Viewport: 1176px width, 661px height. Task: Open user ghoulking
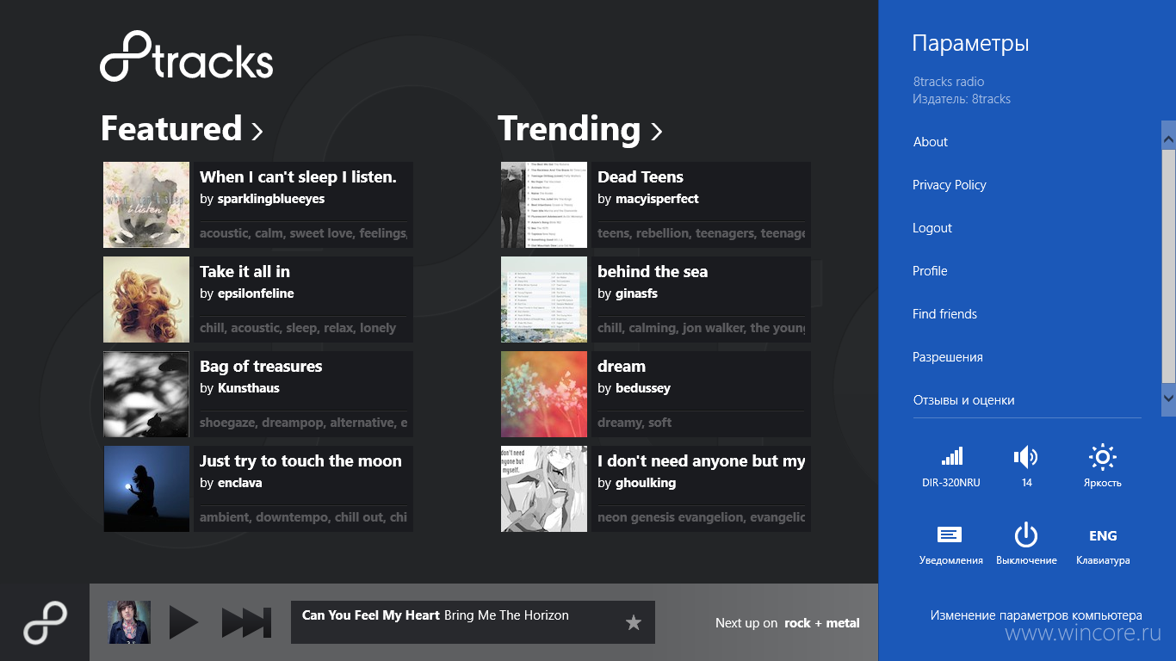click(646, 483)
